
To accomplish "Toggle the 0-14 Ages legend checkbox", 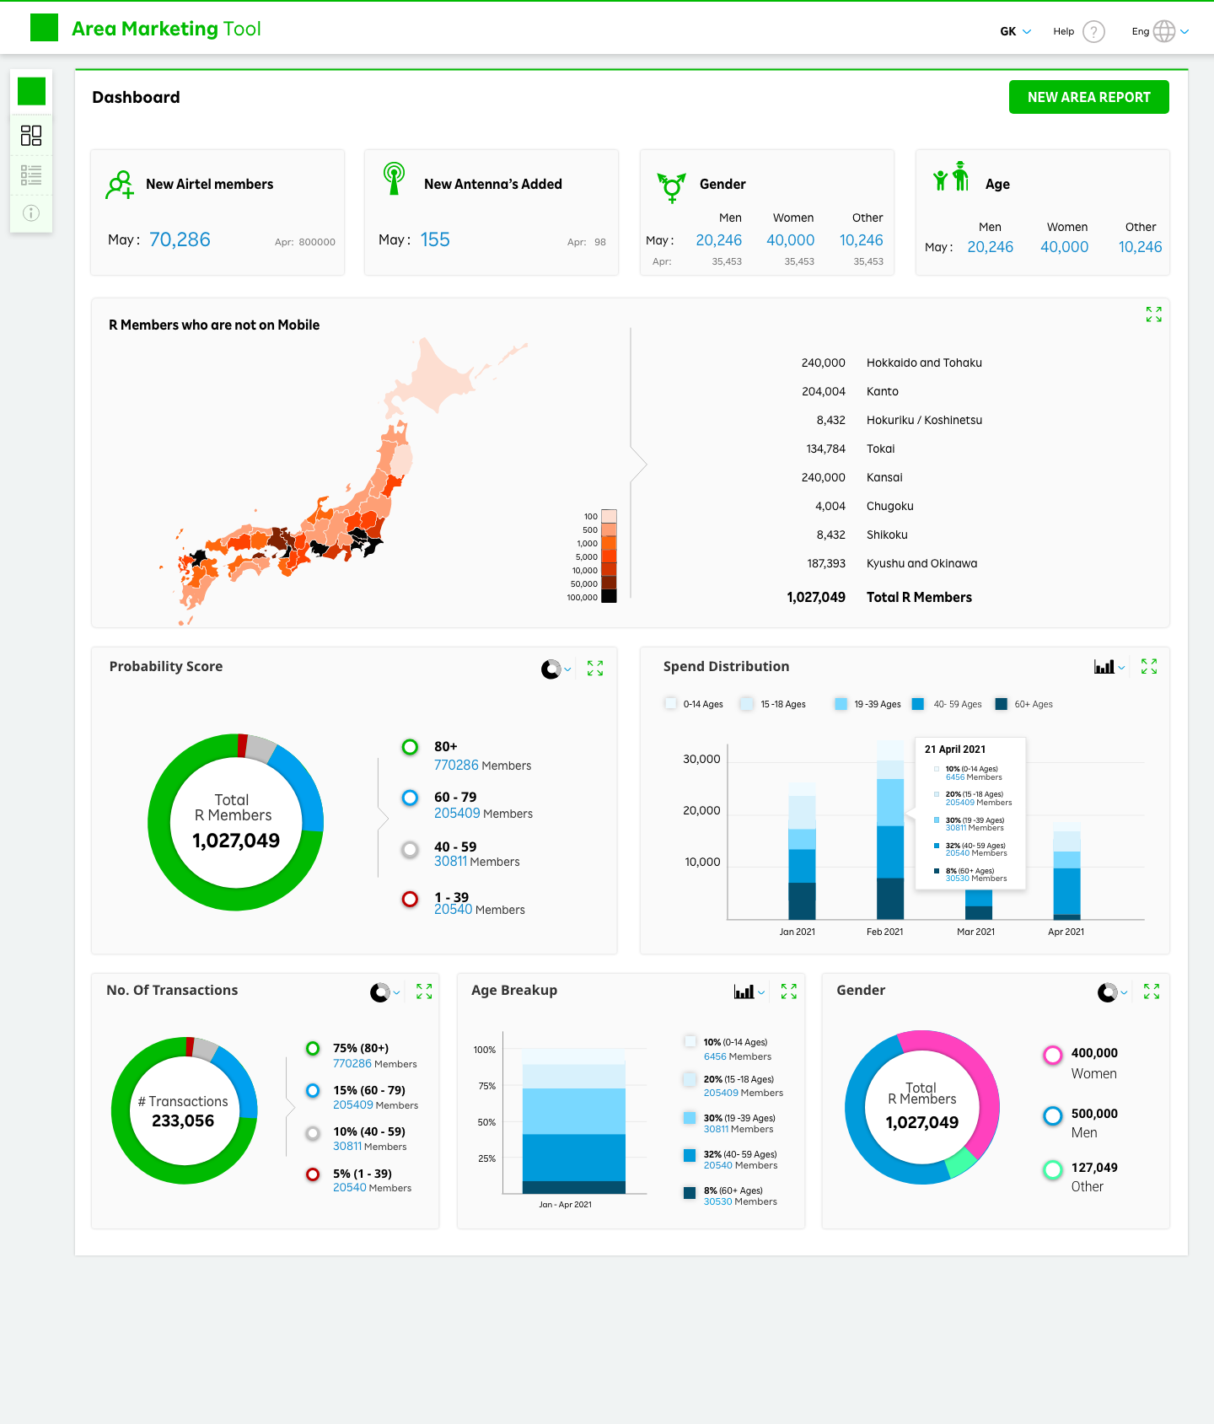I will [x=671, y=704].
